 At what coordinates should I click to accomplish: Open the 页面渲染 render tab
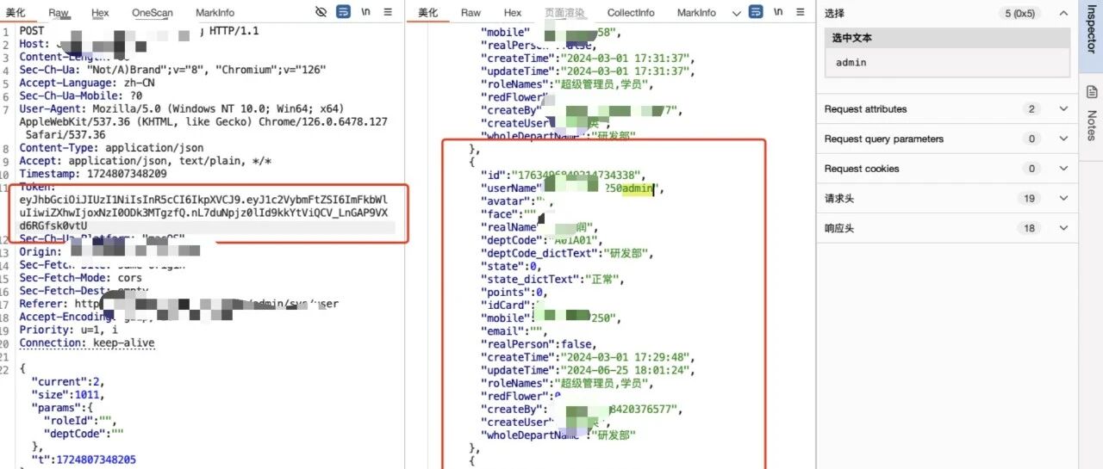coord(565,13)
